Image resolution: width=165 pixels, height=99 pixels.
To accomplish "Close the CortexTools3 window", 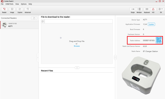I will pyautogui.click(x=163, y=1).
